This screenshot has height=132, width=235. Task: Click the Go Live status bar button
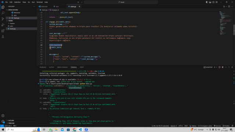[217, 126]
